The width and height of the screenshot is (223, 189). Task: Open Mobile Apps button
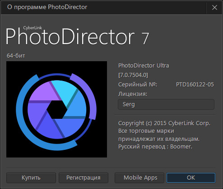139,178
